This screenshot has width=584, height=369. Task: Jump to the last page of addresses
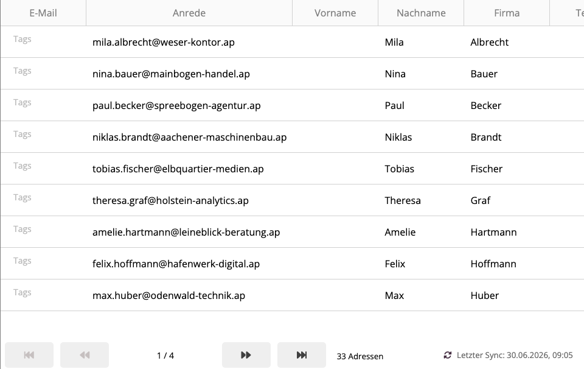[302, 355]
